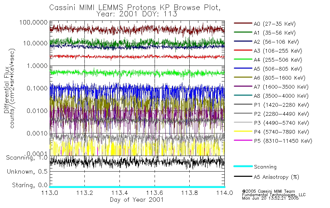
Task: Click the x-axis tick label 113.0
Action: [x=49, y=193]
